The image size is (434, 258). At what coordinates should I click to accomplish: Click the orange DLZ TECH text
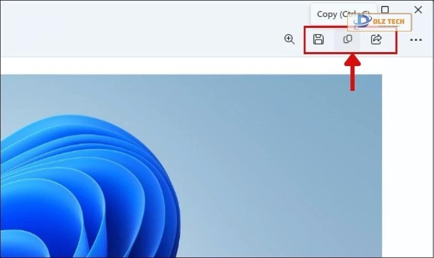[389, 21]
